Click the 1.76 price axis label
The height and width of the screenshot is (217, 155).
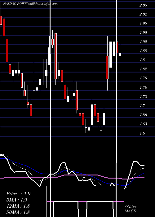(143, 87)
